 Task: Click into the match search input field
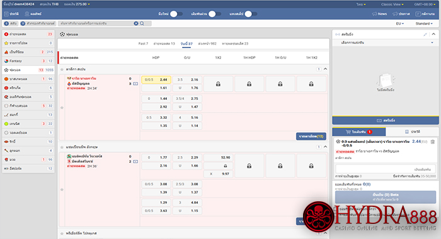[96, 24]
